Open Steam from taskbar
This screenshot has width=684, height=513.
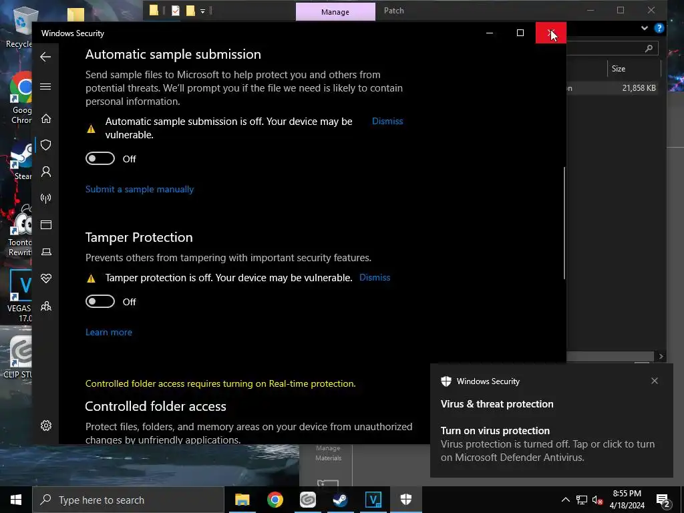coord(340,500)
